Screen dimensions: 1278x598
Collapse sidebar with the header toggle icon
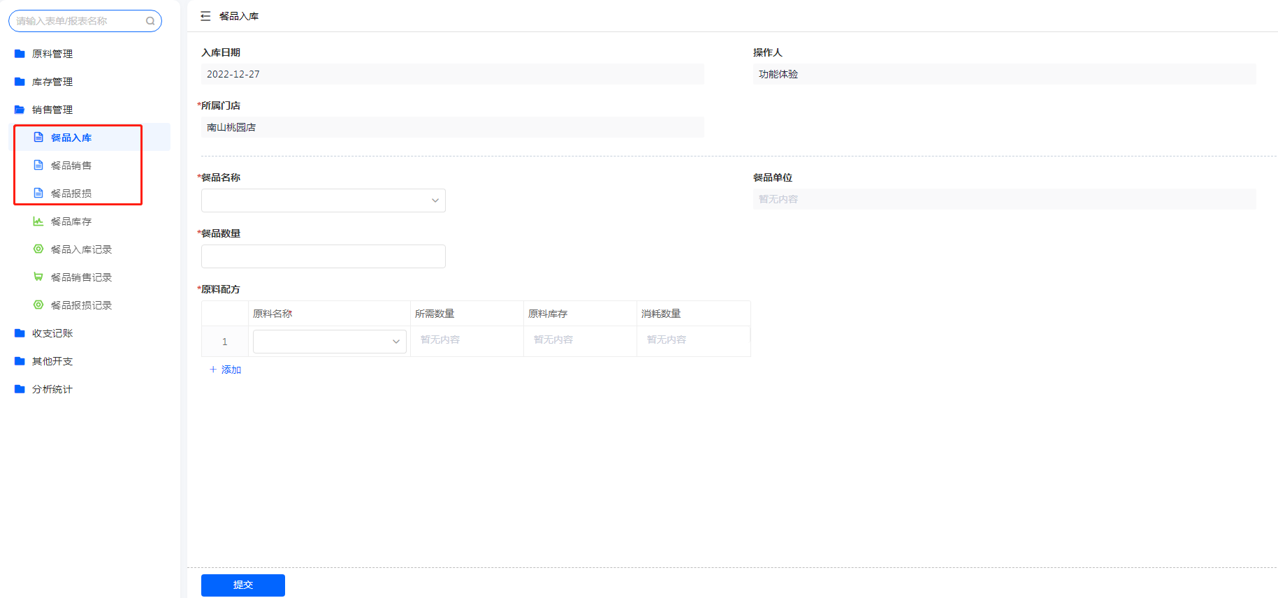pyautogui.click(x=205, y=16)
